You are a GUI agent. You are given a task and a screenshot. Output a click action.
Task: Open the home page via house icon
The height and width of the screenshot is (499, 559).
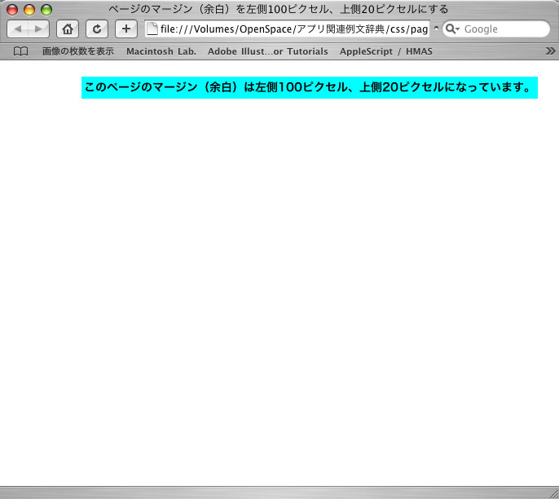tap(67, 29)
